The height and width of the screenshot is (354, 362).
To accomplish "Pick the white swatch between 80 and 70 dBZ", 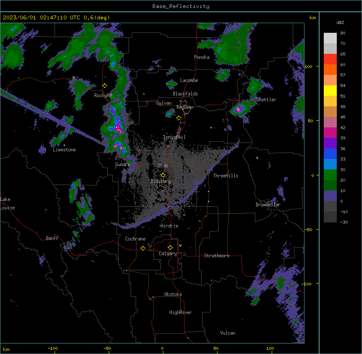I will pos(330,38).
